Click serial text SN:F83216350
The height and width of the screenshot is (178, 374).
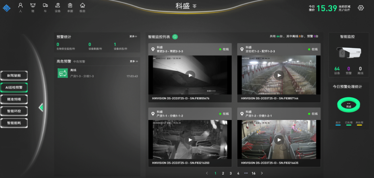(199, 163)
